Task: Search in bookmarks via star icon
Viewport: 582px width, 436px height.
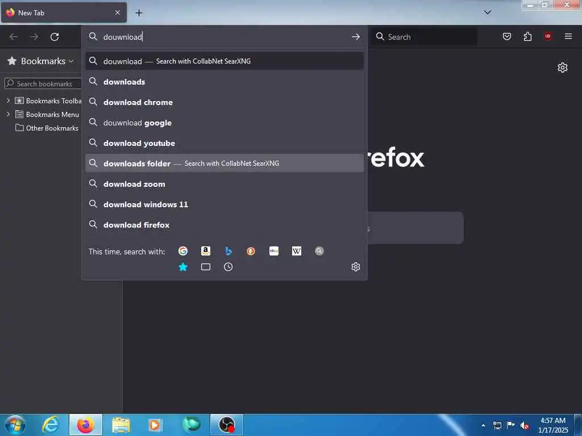Action: coord(183,267)
